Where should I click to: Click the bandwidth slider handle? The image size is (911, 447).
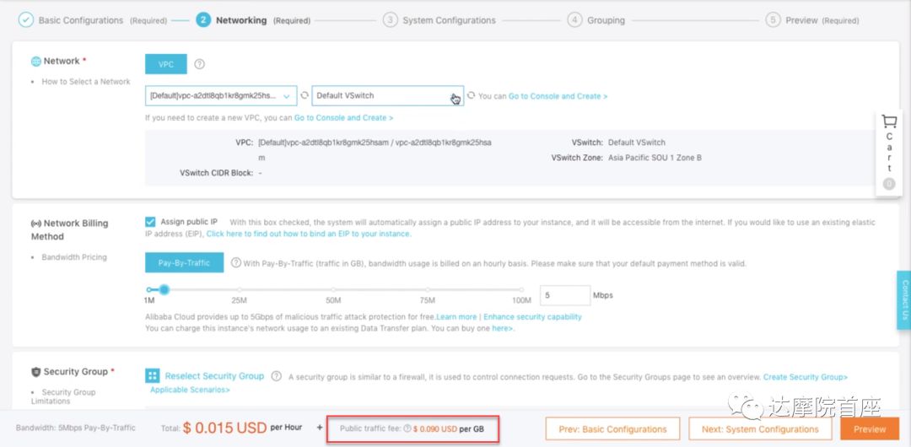click(x=164, y=290)
